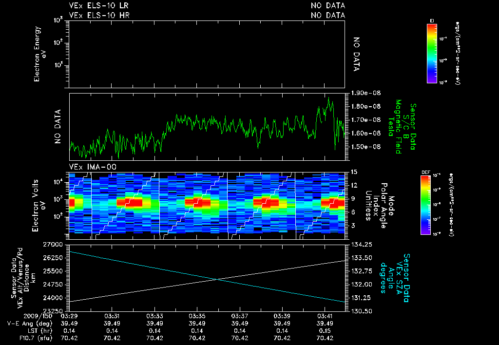Click polar angle index tick 15

pos(354,172)
